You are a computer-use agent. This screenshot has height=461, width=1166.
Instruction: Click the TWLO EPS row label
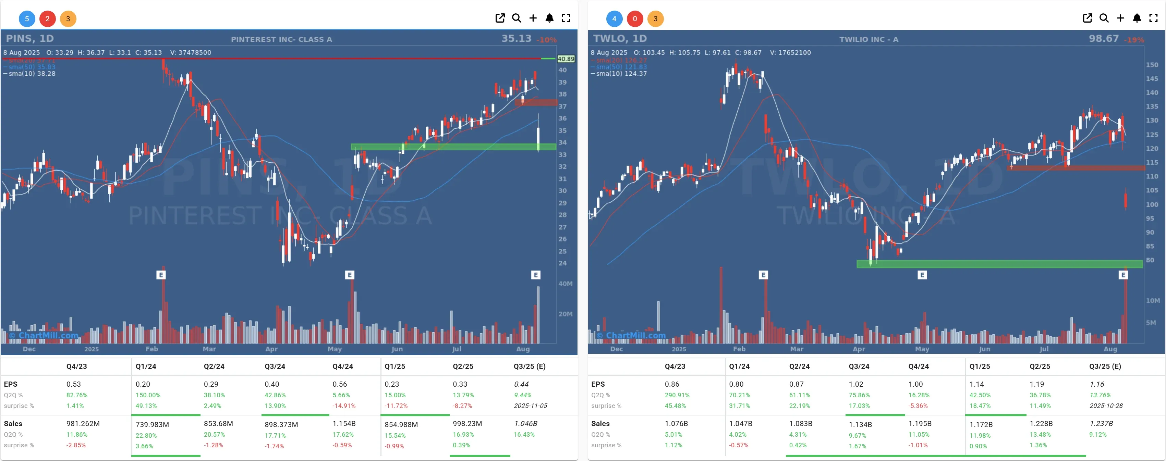(x=598, y=384)
